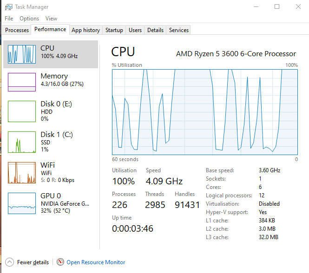Open the Options menu
Screen dimensions: 309x273
pyautogui.click(x=29, y=19)
